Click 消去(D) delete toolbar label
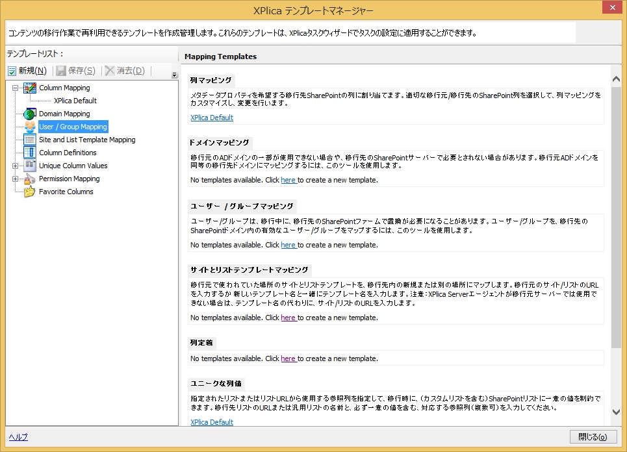 click(x=131, y=71)
